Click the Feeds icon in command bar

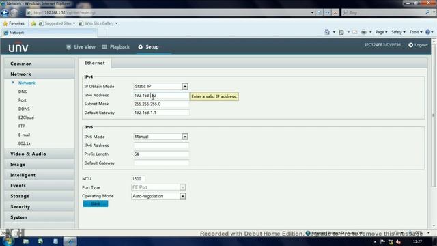[x=341, y=32]
